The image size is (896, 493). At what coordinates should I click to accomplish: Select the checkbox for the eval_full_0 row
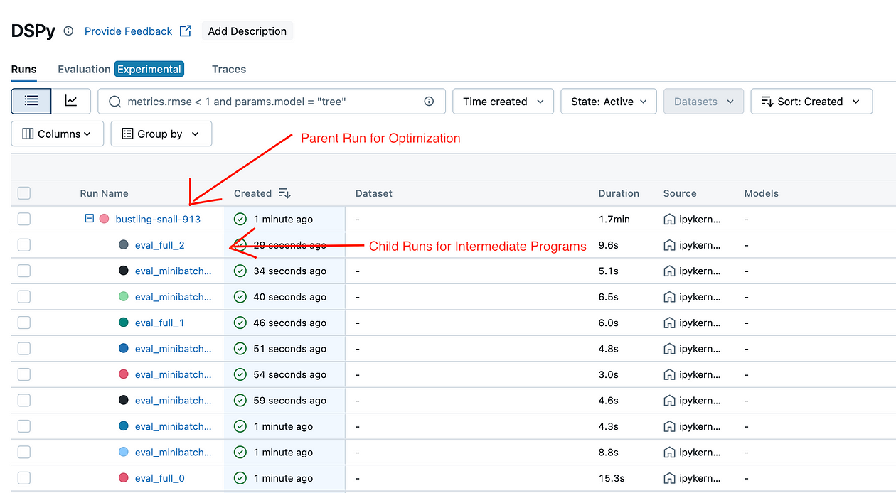tap(23, 477)
